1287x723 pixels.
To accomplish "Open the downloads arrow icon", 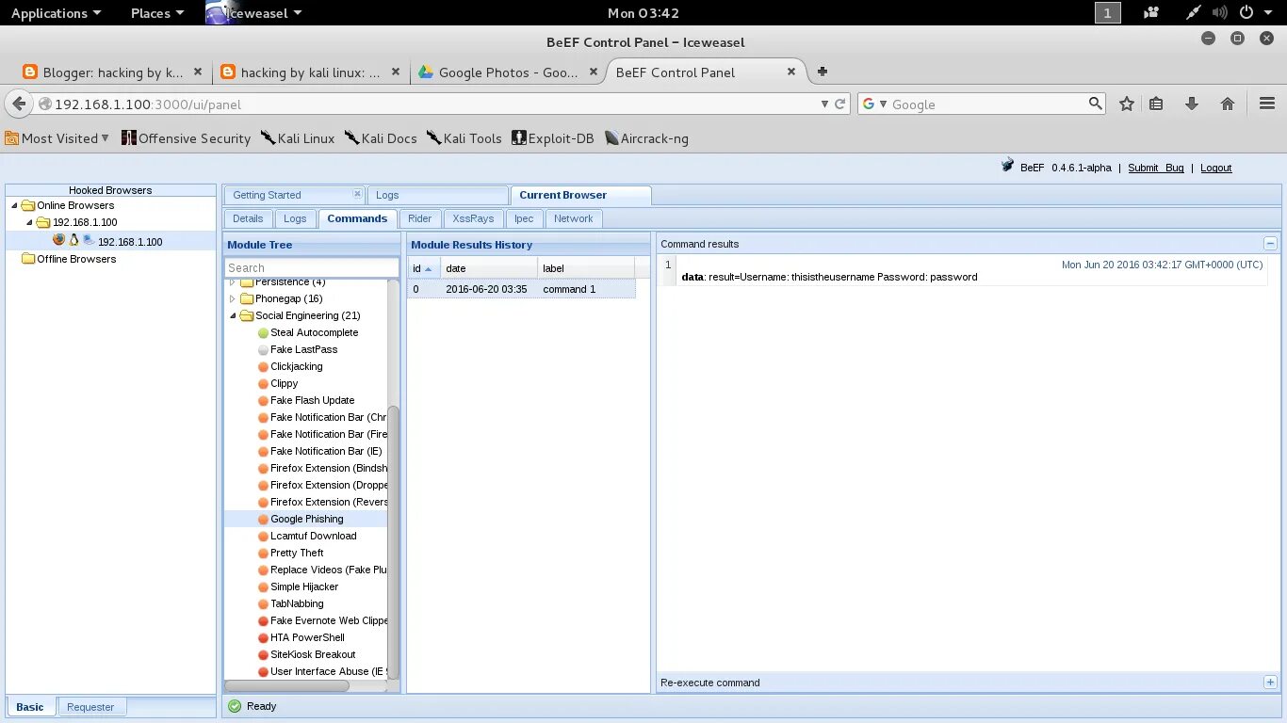I will click(1192, 104).
